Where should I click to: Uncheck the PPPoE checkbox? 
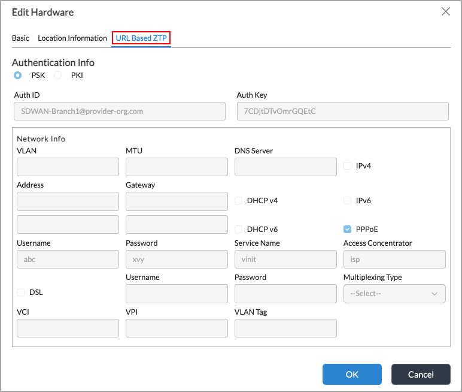point(348,229)
